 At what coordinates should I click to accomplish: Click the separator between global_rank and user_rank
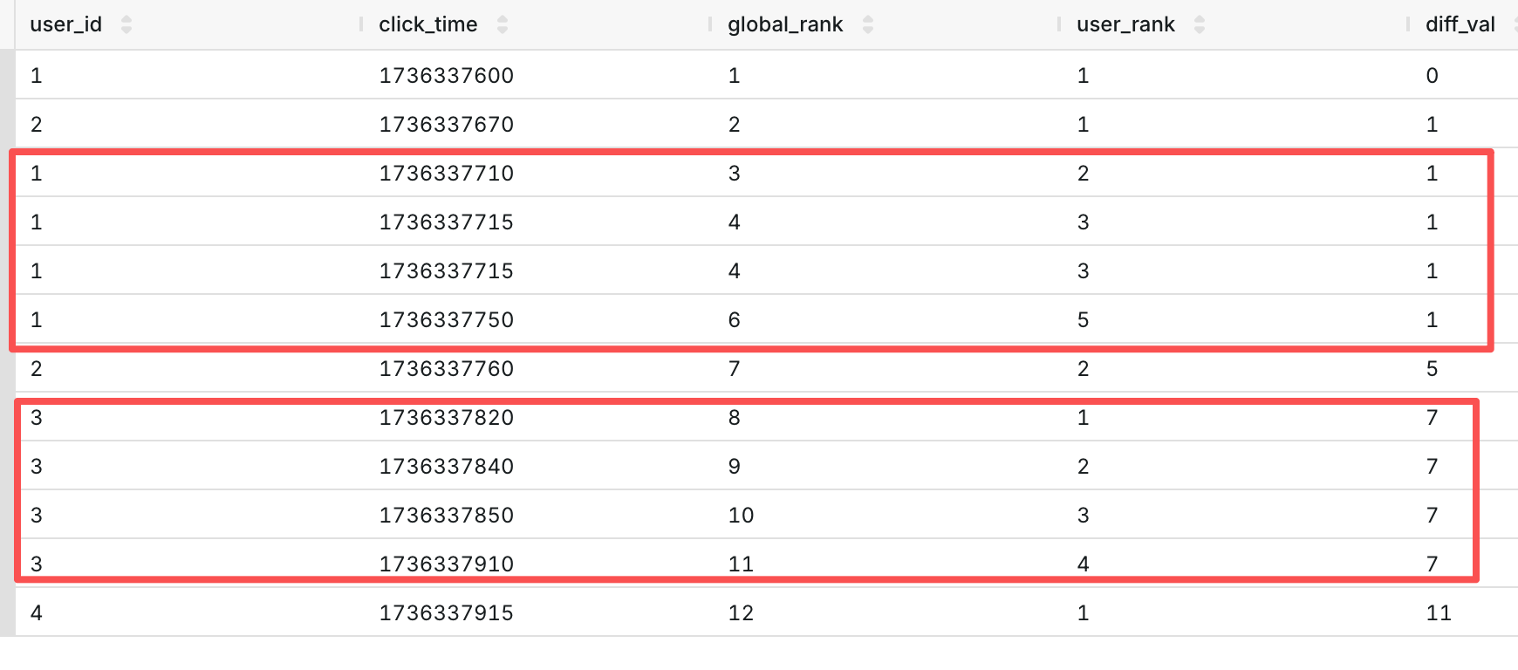tap(1059, 24)
